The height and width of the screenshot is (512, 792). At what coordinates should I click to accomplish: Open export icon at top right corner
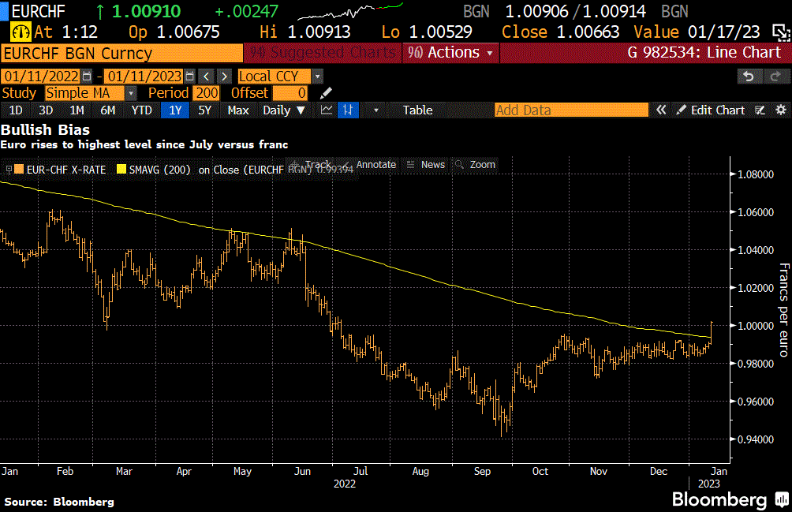tap(782, 32)
